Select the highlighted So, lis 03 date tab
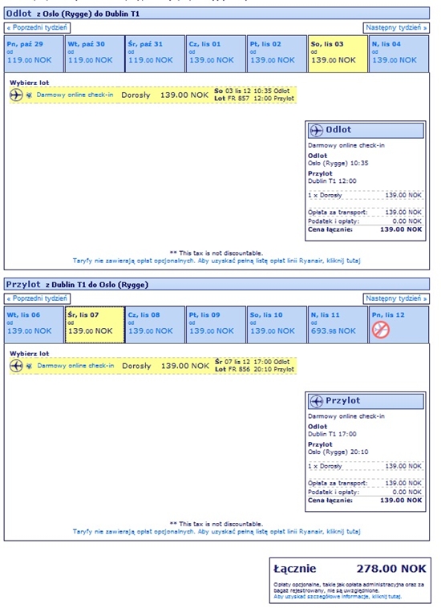Image resolution: width=441 pixels, height=608 pixels. pyautogui.click(x=338, y=54)
